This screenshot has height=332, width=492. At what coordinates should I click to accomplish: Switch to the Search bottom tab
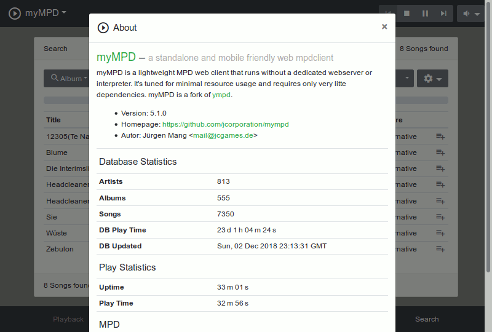tap(427, 319)
